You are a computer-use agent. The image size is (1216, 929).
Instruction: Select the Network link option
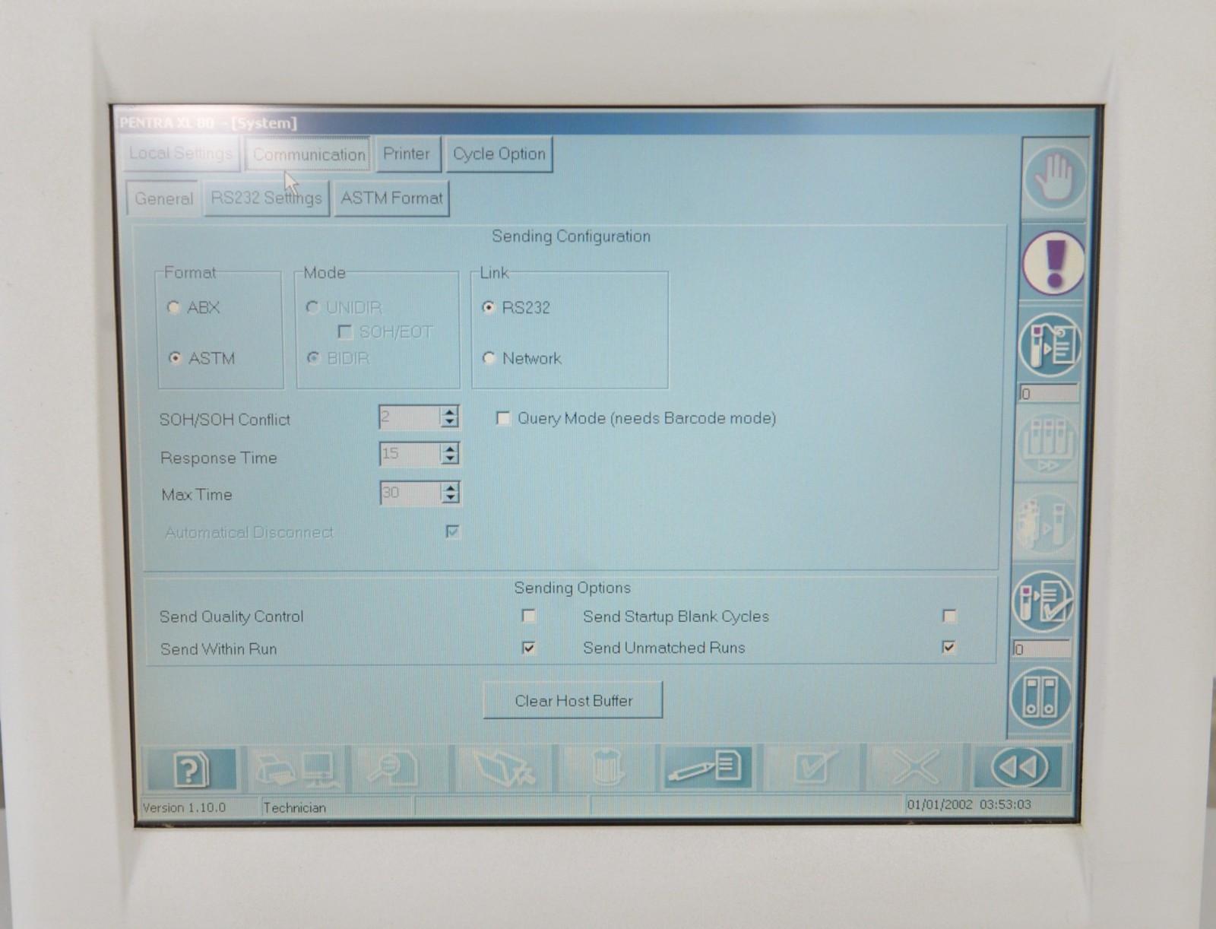point(489,358)
